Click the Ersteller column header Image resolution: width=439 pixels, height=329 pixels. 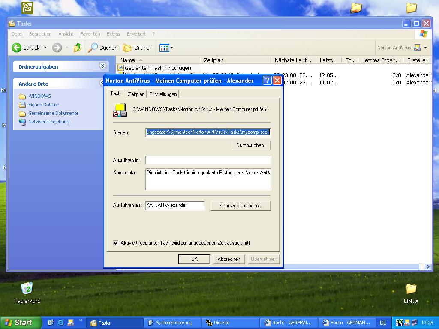tap(417, 60)
